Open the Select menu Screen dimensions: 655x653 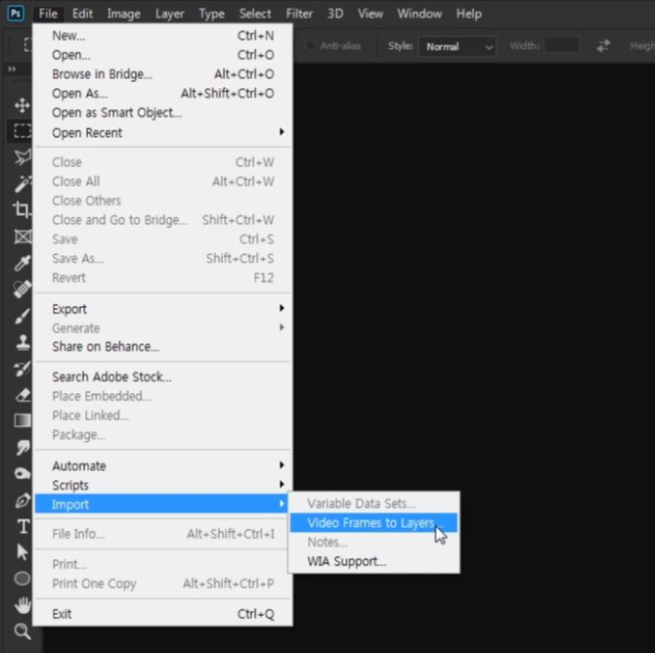click(x=255, y=14)
